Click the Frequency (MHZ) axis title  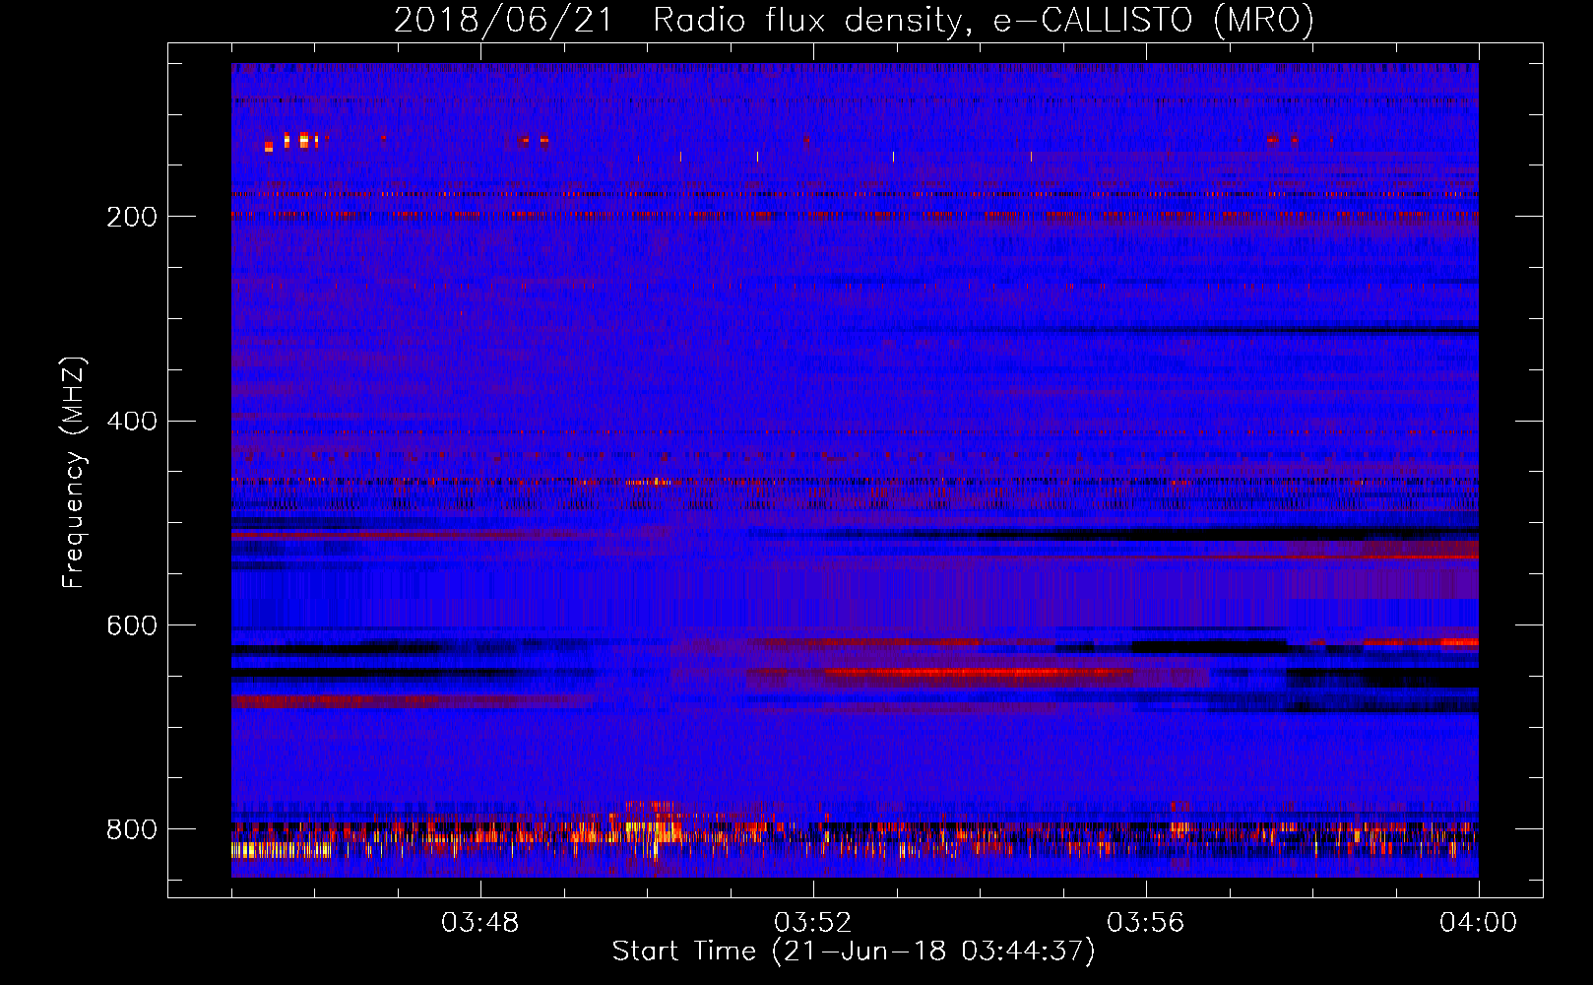[74, 472]
